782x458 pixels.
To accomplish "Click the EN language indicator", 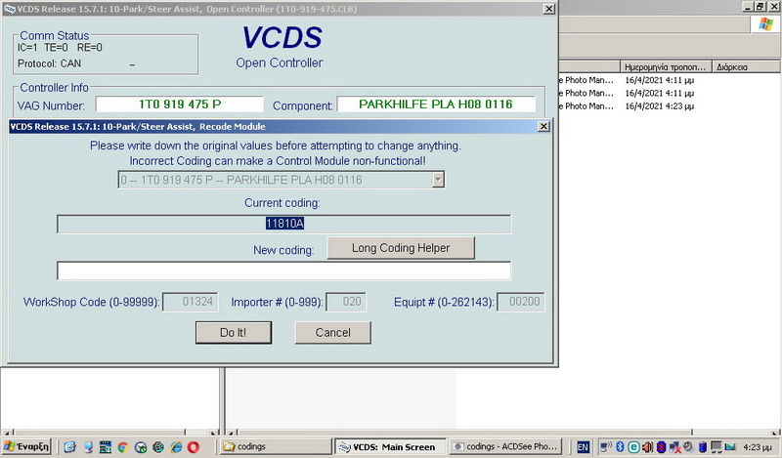I will click(583, 447).
